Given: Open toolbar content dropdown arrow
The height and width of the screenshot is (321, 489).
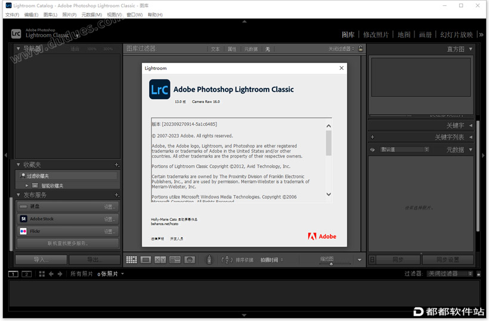Looking at the screenshot, I should point(359,260).
